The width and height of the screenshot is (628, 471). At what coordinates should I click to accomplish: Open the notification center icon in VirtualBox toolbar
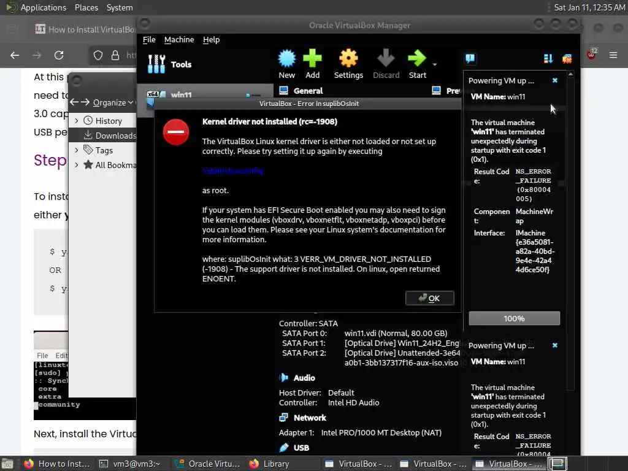(x=470, y=58)
